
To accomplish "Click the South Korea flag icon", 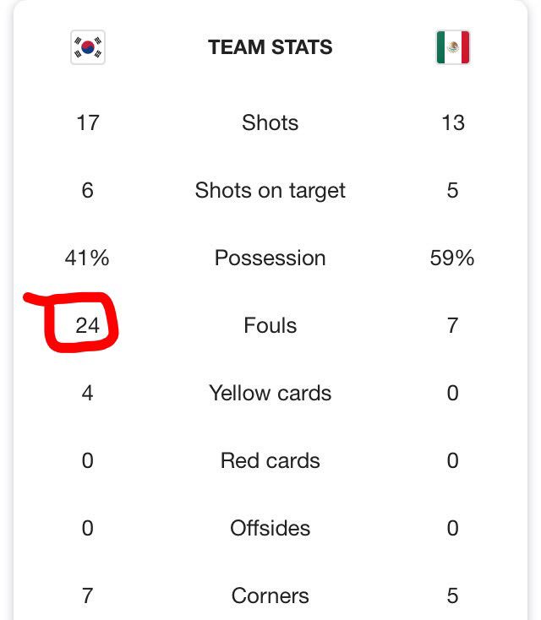I will (87, 47).
